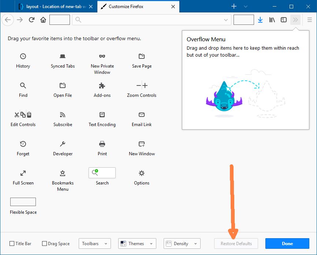Click the Add-ons puzzle icon
Viewport: 317px width, 255px height.
[x=102, y=85]
